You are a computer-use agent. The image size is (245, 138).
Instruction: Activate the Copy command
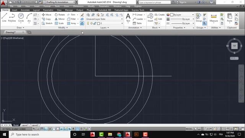pos(46,19)
